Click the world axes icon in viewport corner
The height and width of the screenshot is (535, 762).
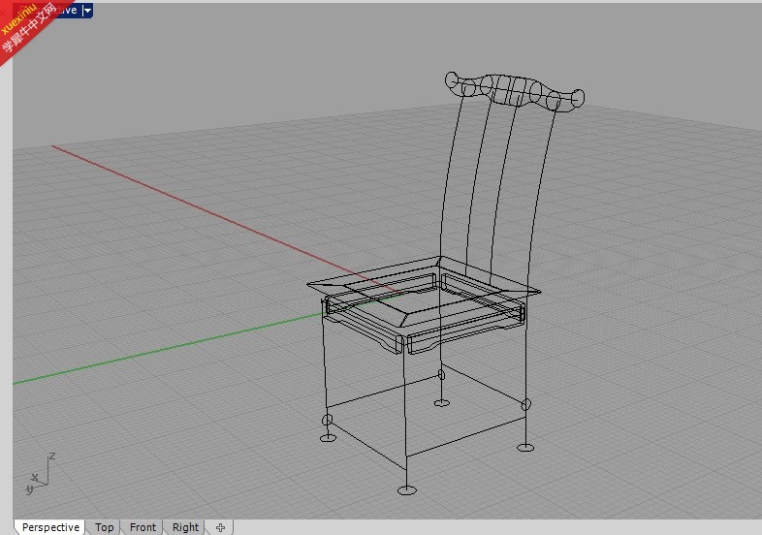[40, 474]
